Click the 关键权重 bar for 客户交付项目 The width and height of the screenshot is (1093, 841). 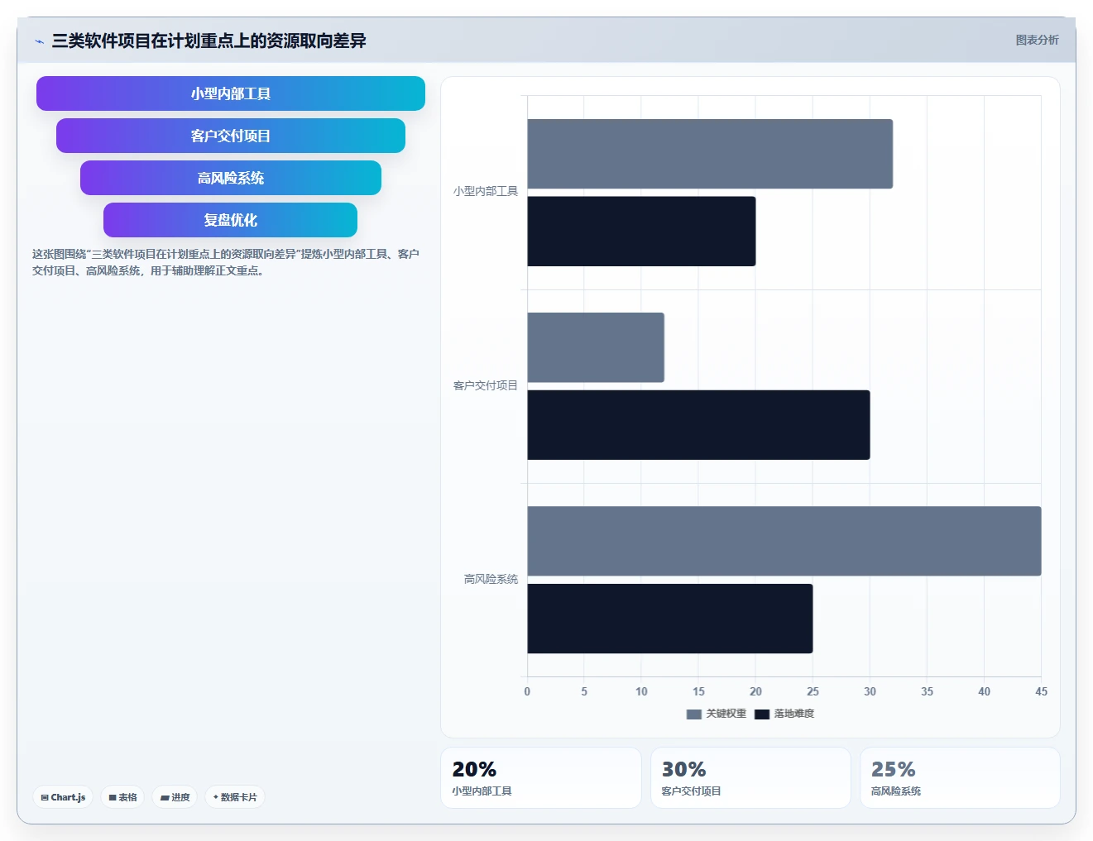point(596,347)
